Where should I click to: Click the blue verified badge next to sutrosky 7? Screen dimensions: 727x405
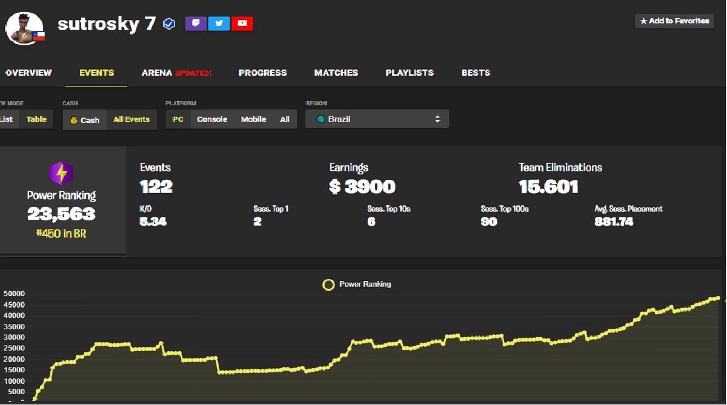click(170, 24)
